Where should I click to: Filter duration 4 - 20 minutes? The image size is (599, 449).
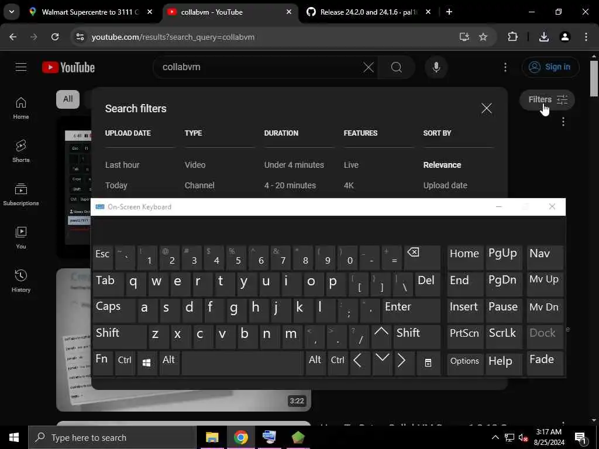(290, 185)
